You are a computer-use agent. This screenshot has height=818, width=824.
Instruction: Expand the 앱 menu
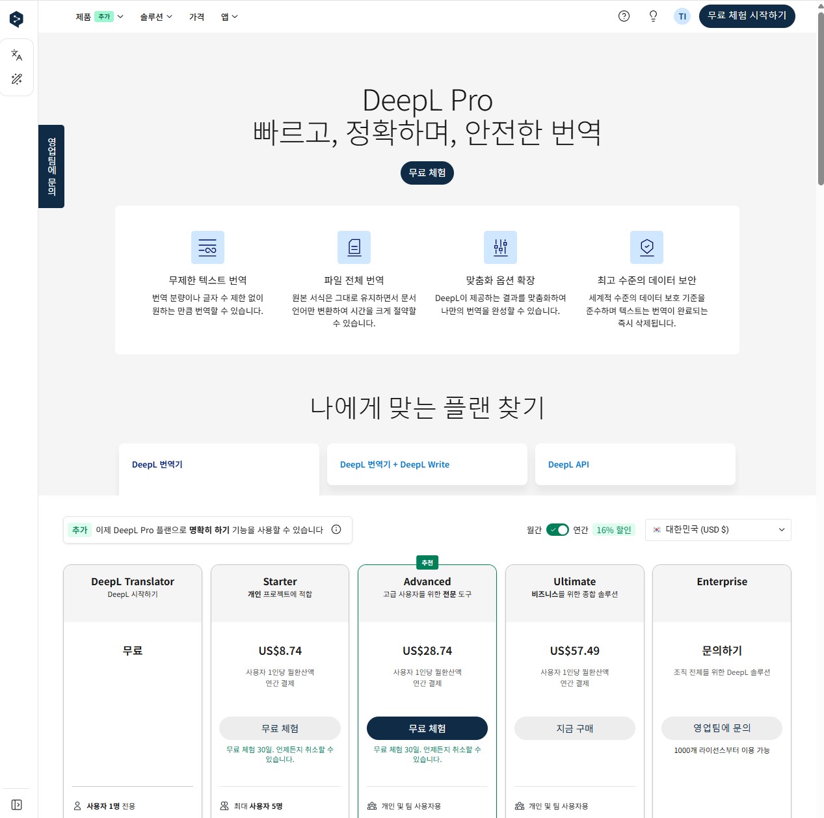[230, 17]
